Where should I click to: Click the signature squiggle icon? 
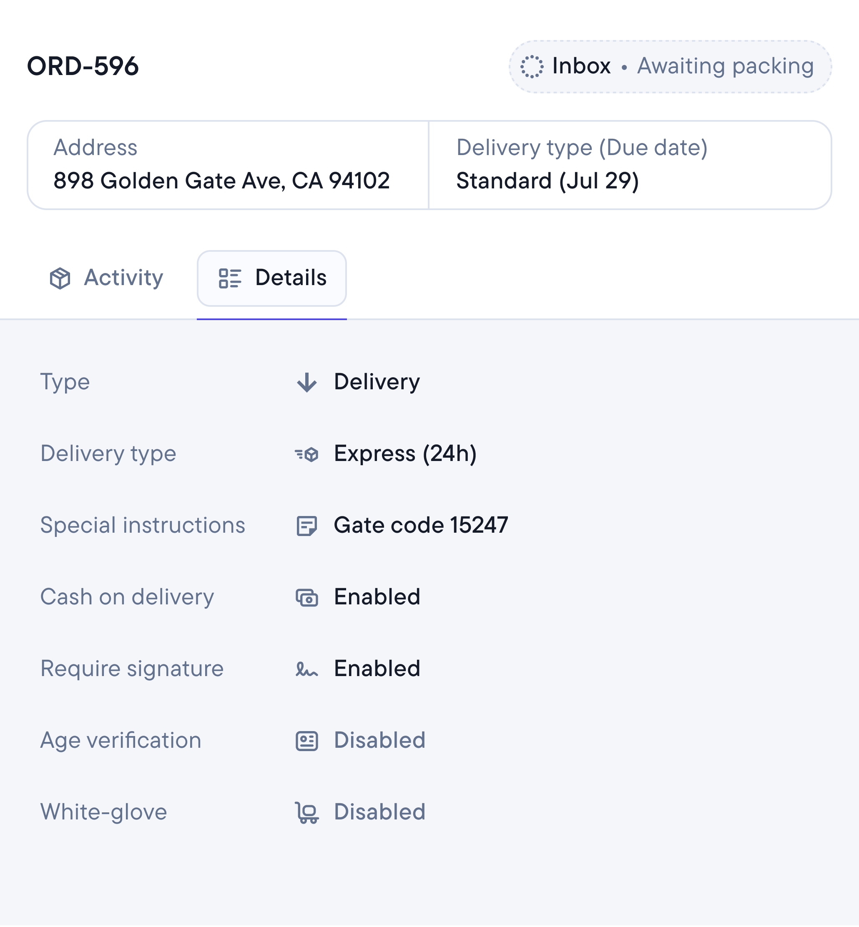click(306, 669)
